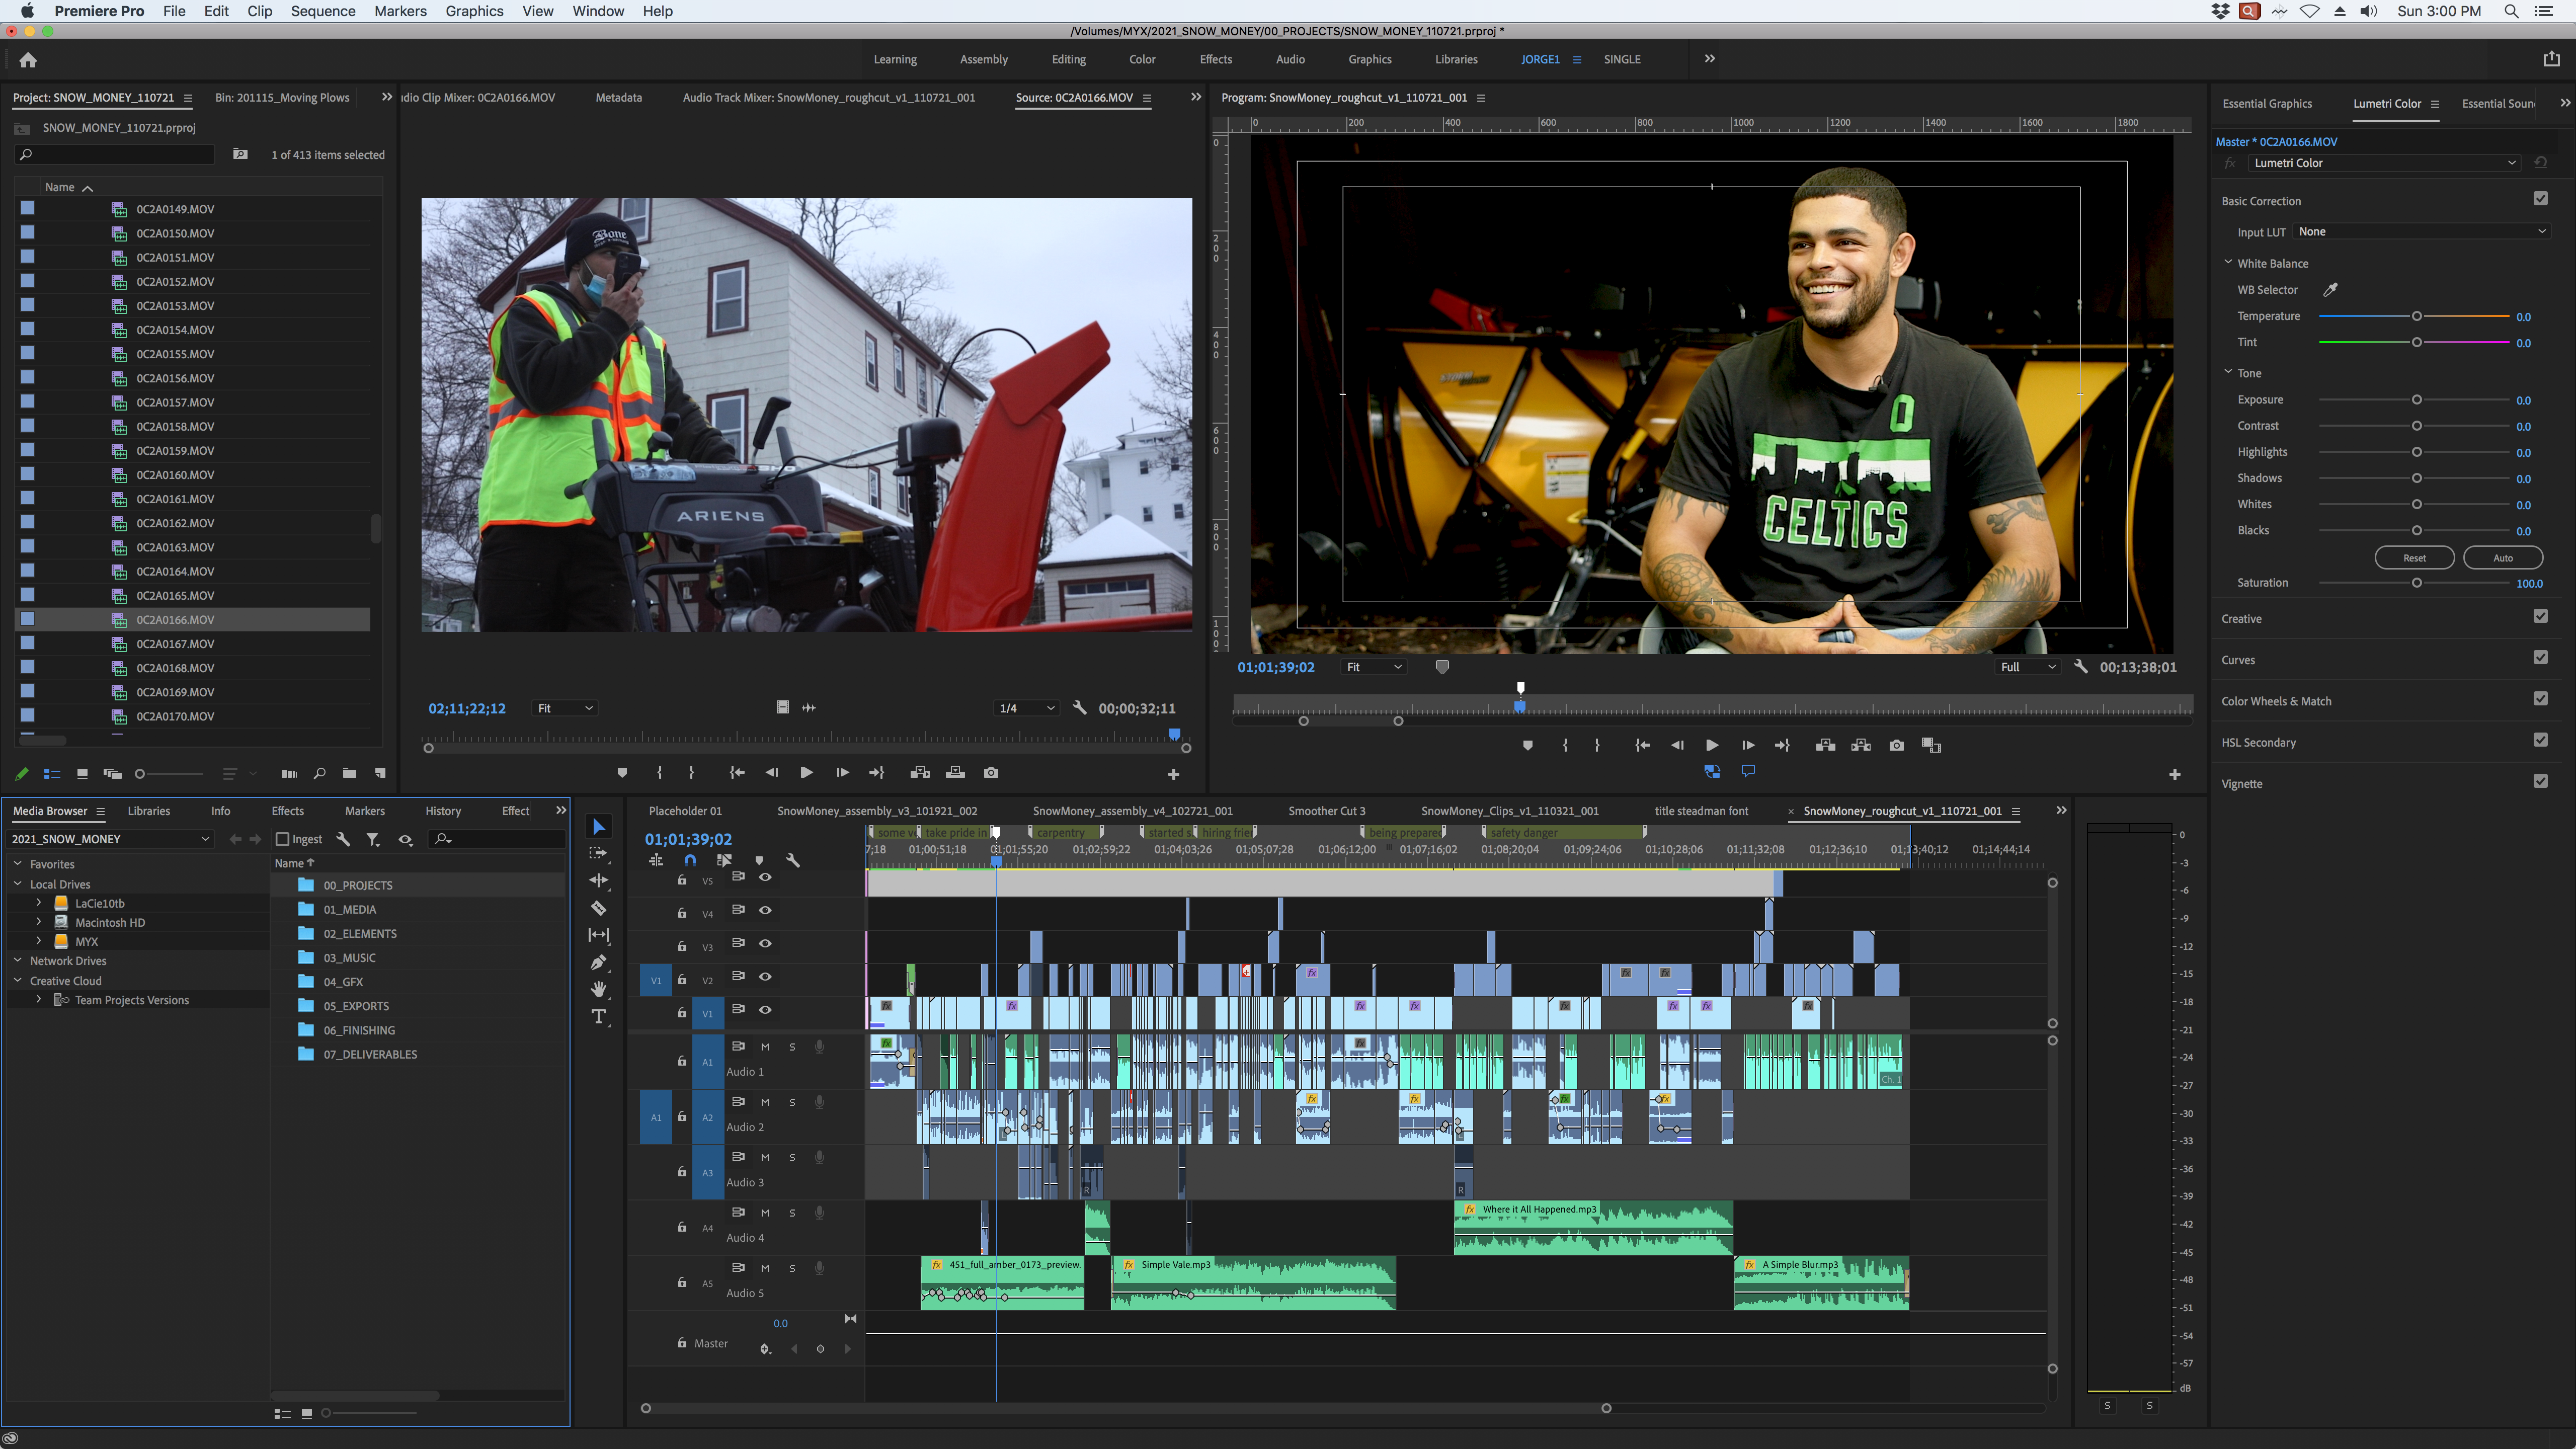Step forward one frame in Source monitor
Screen dimensions: 2576x1449
(x=842, y=773)
